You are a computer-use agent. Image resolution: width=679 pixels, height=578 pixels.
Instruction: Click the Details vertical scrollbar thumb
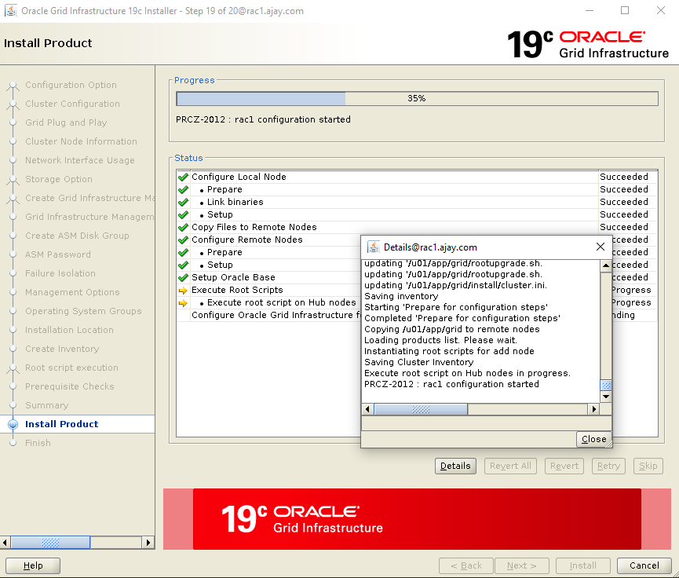click(x=606, y=385)
